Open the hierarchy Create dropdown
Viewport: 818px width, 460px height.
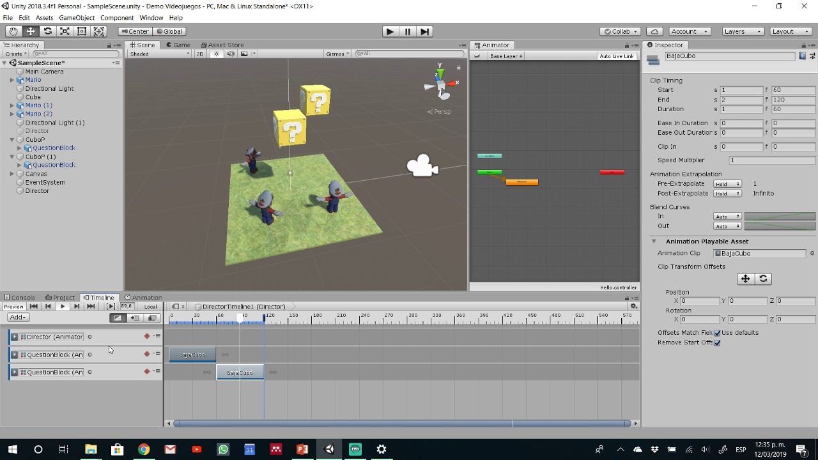[15, 54]
